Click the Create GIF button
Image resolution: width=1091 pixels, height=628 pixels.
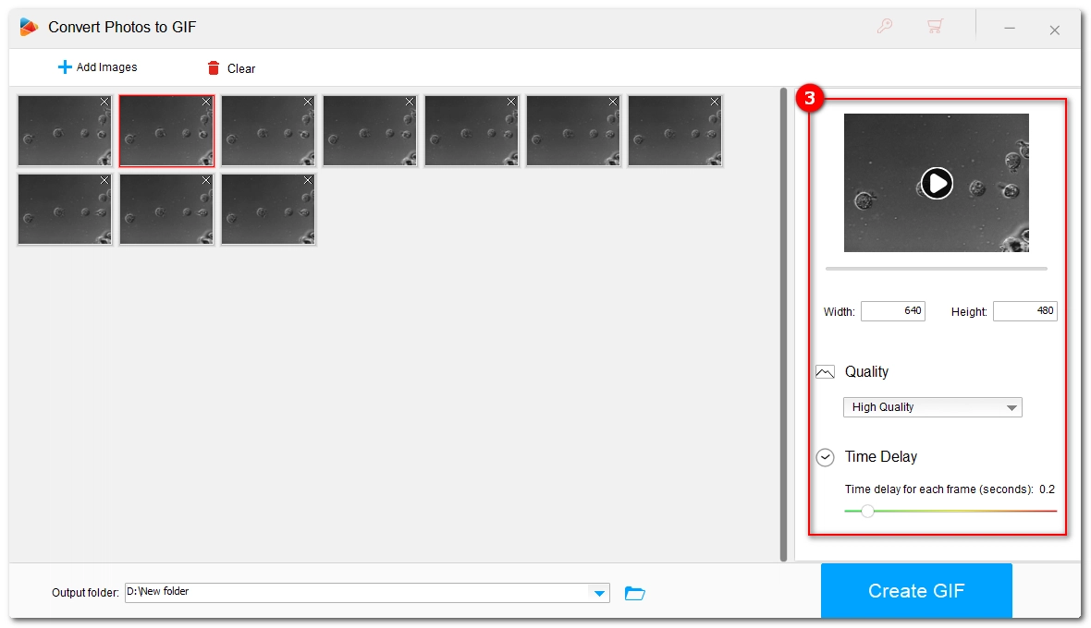point(915,591)
